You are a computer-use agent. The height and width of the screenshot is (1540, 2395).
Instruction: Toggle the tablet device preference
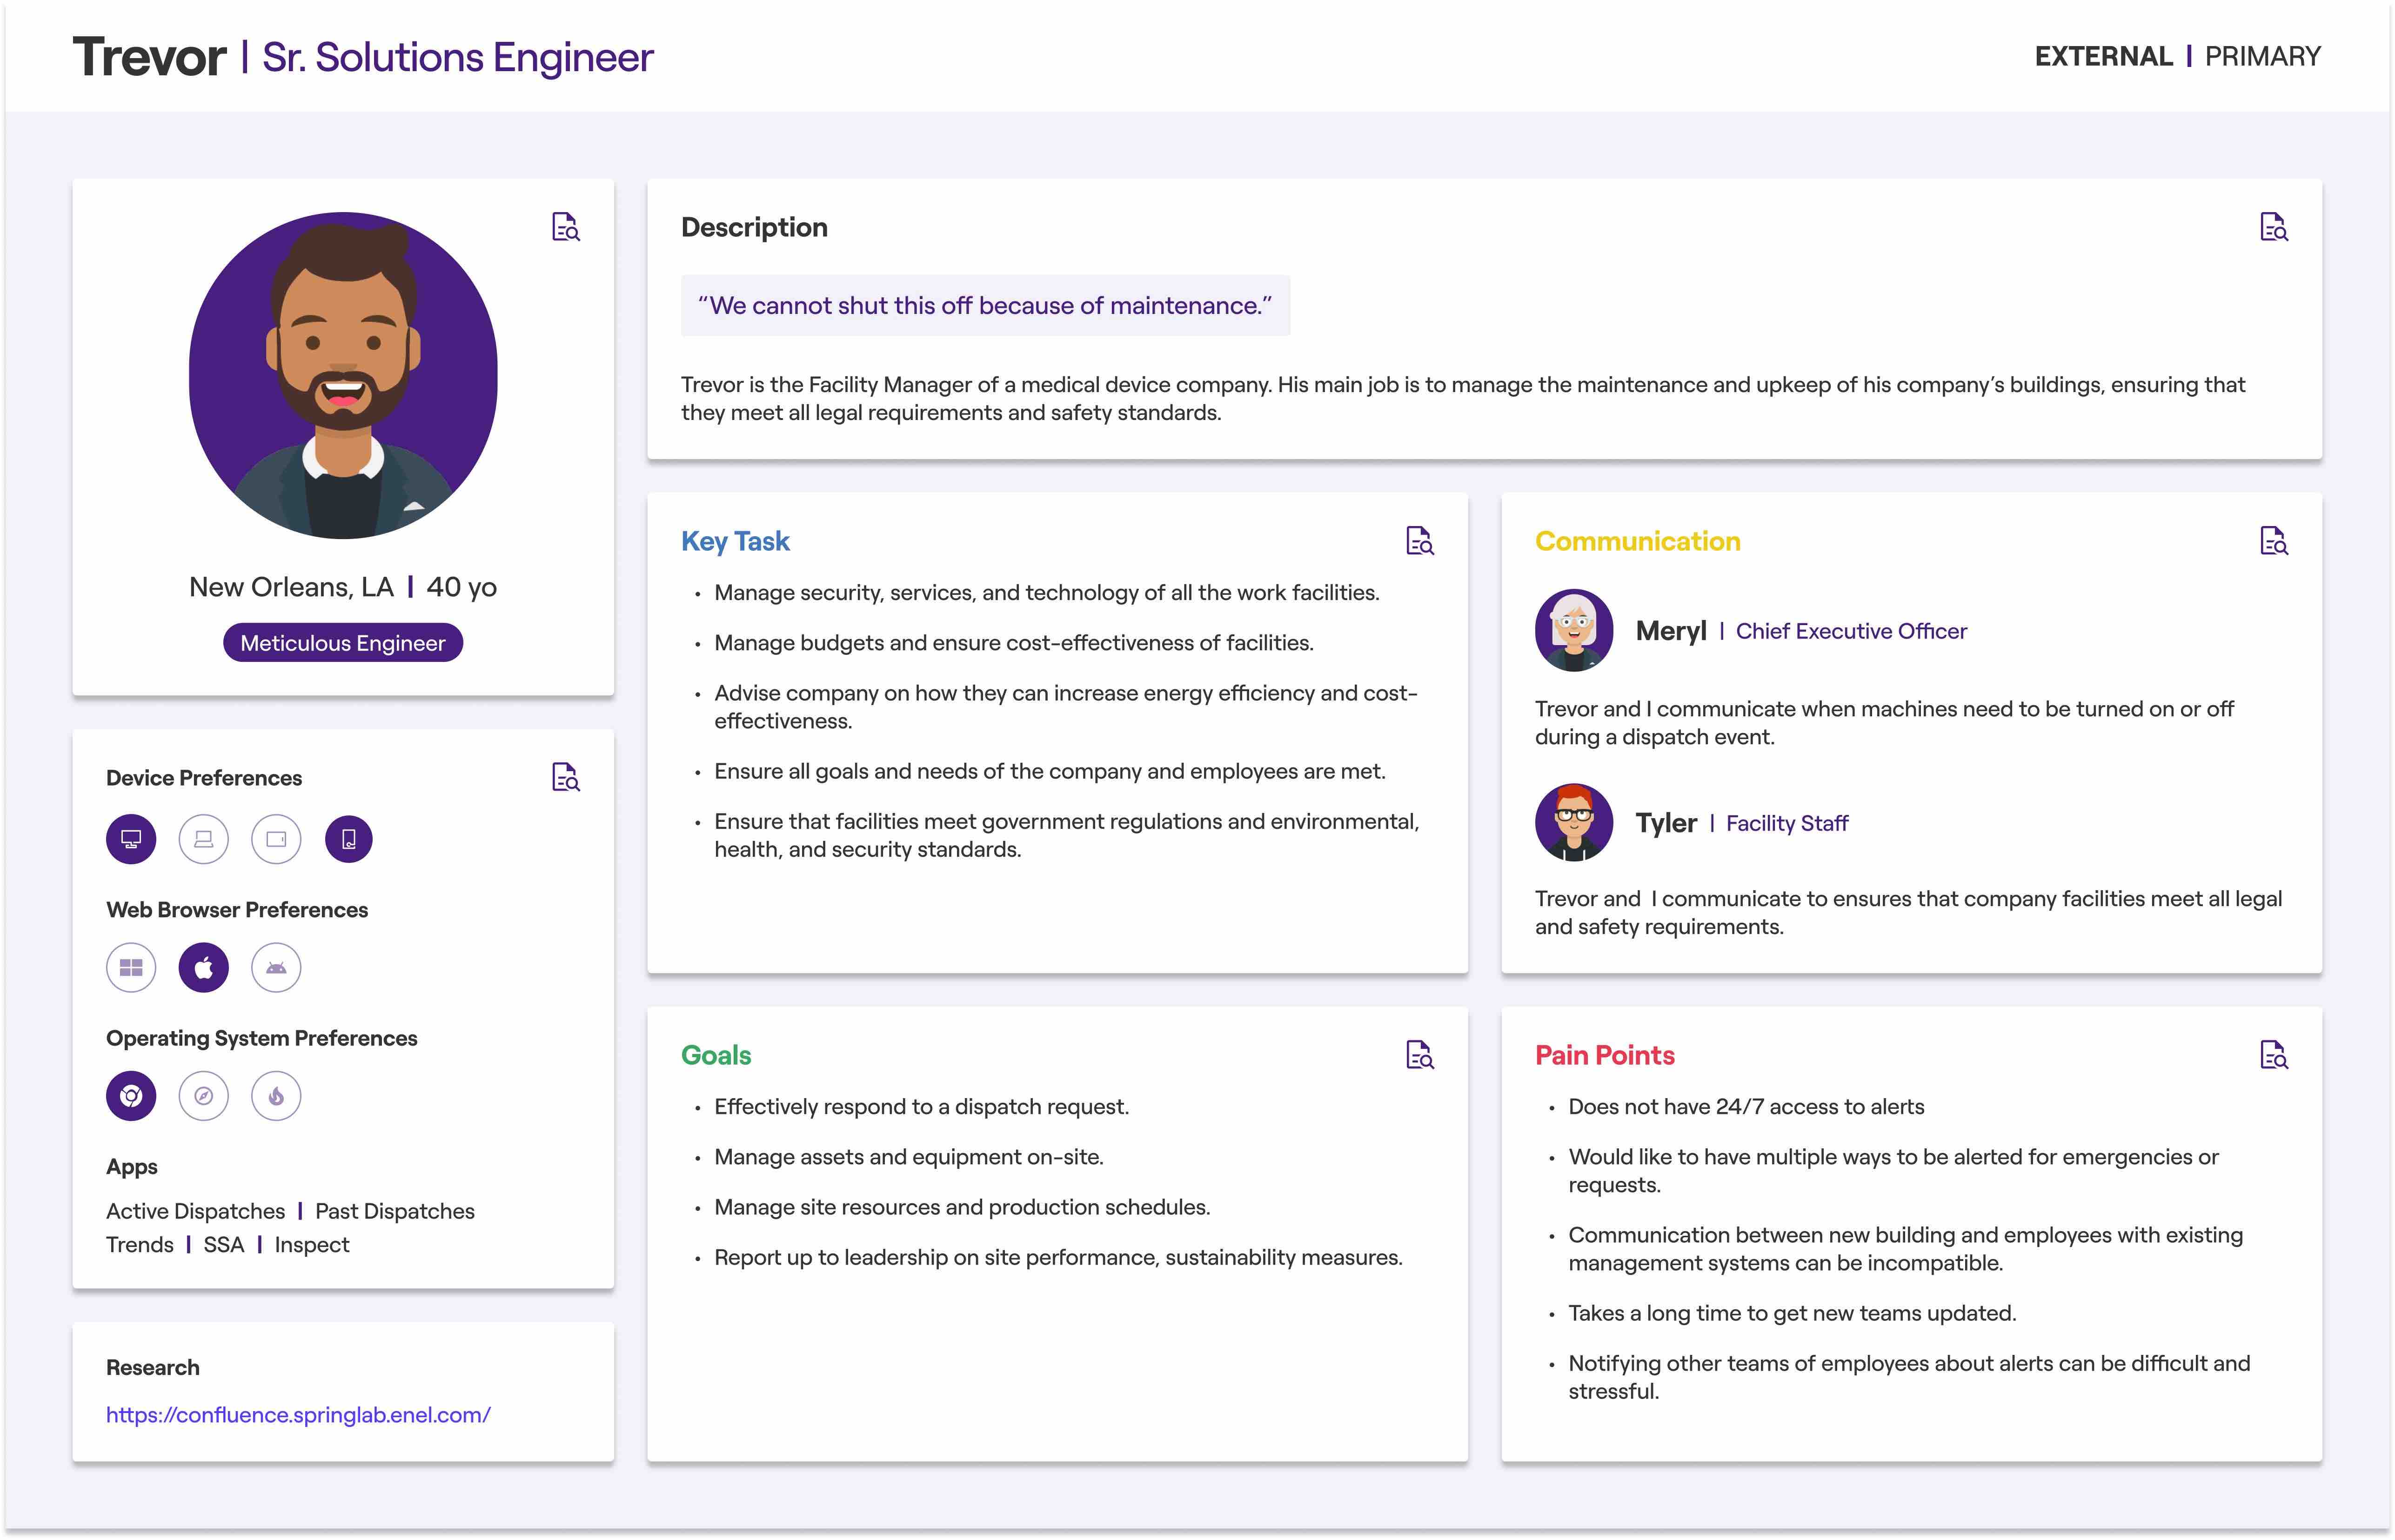[277, 839]
